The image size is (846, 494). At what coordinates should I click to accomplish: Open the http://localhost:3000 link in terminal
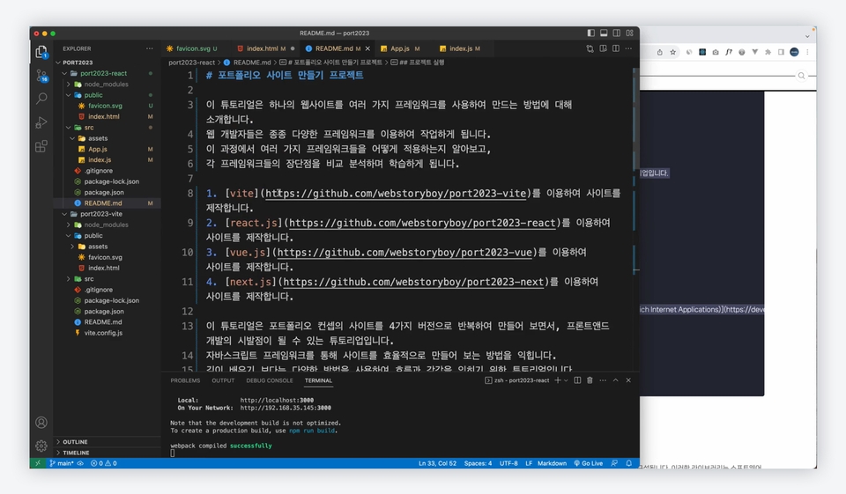[x=277, y=400]
